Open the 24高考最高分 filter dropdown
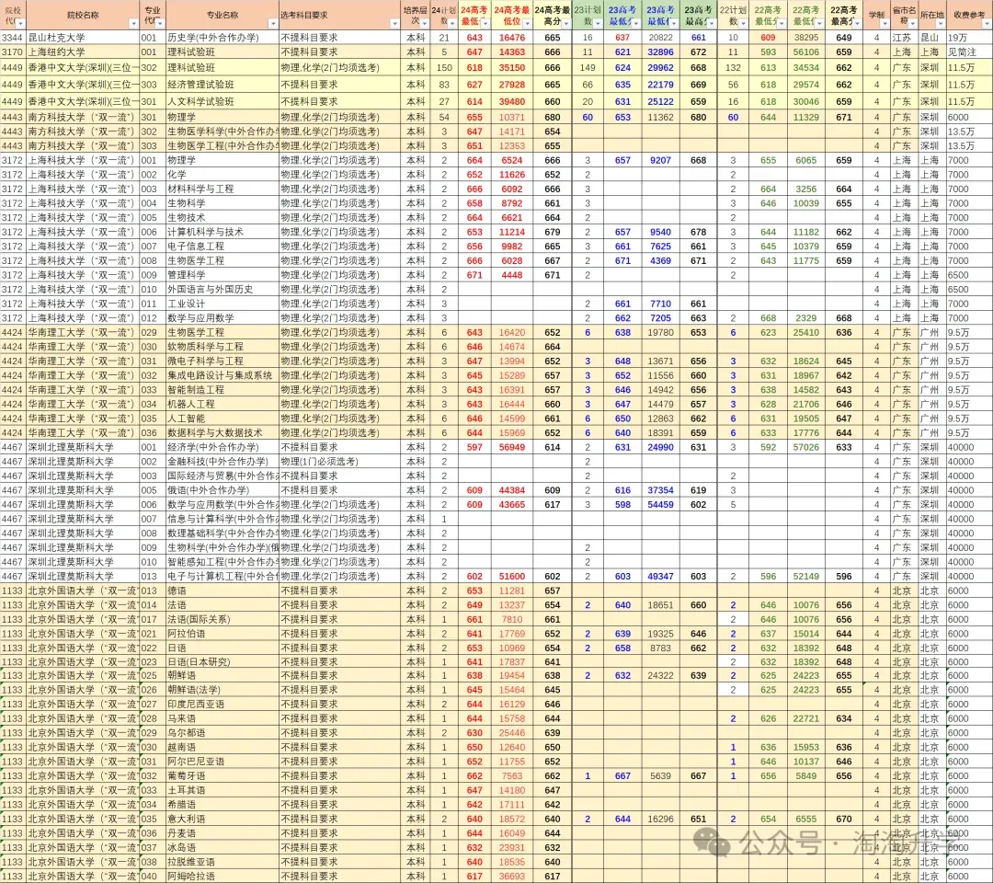 565,23
